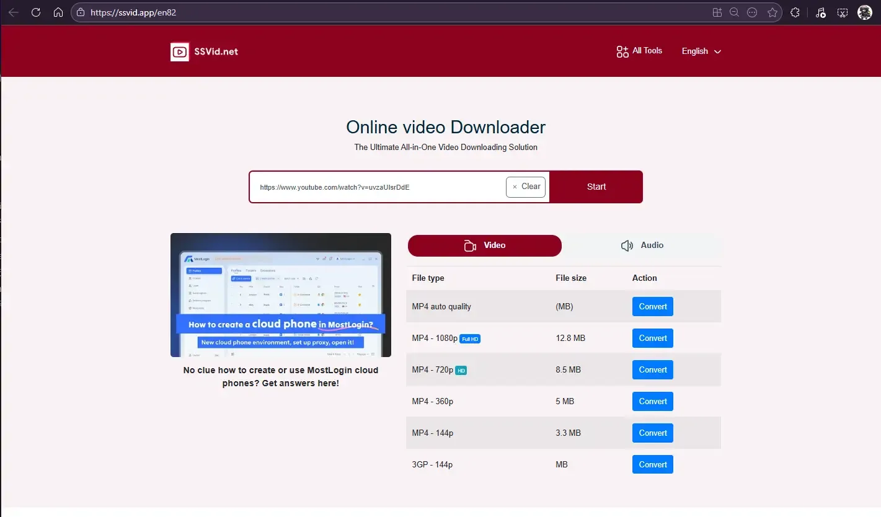Click the browser home icon

click(x=58, y=12)
